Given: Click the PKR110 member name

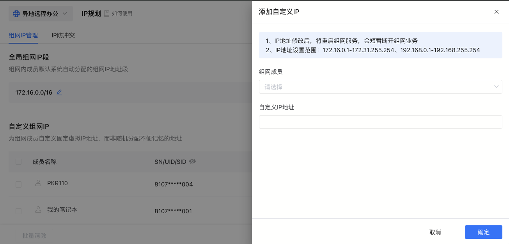Looking at the screenshot, I should click(x=57, y=183).
